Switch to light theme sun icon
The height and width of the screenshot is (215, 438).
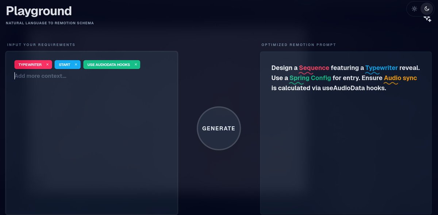[x=414, y=9]
